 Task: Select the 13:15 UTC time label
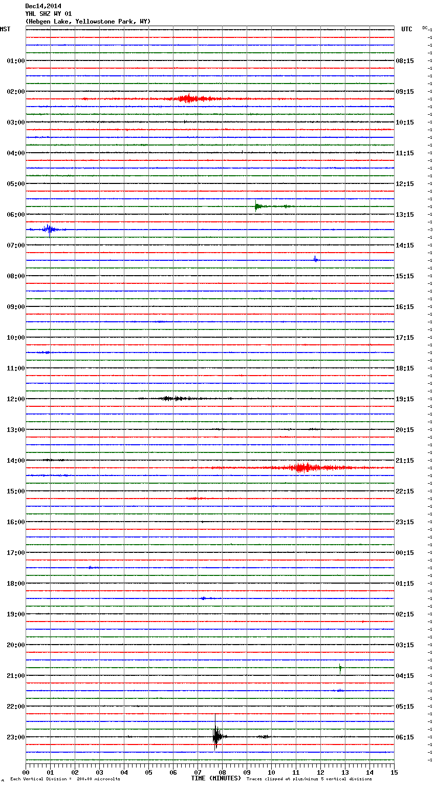[405, 215]
